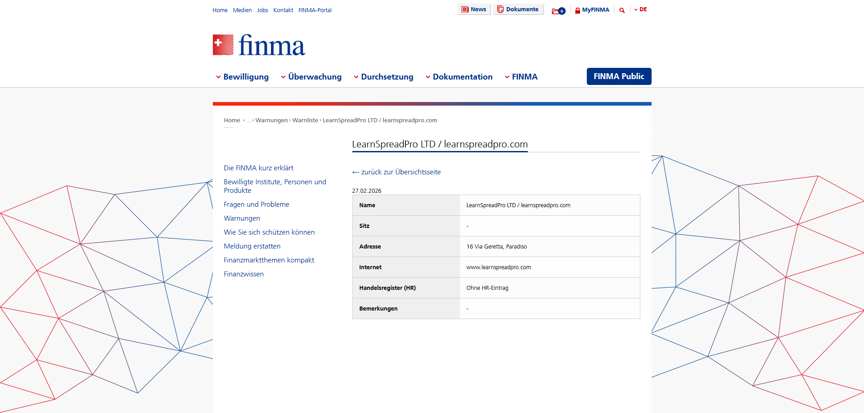Image resolution: width=864 pixels, height=413 pixels.
Task: Select the page heading LearnSpreadPro LTD
Action: (x=440, y=144)
